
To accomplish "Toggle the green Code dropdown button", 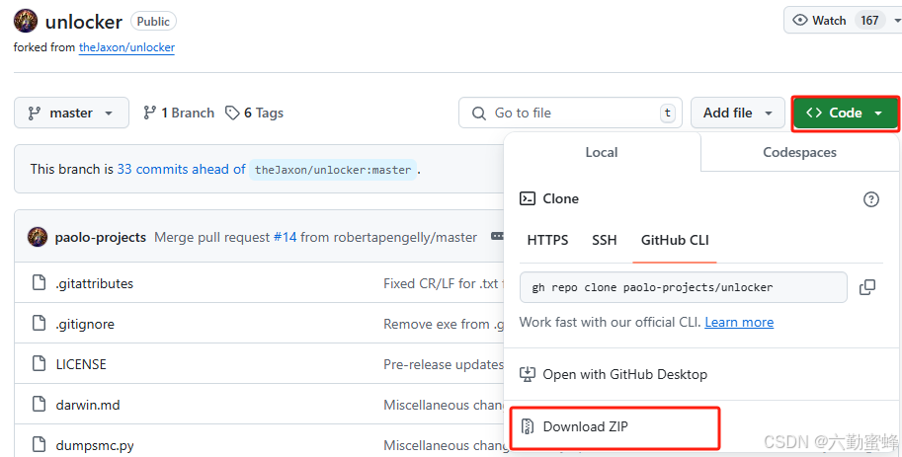I will (x=845, y=113).
